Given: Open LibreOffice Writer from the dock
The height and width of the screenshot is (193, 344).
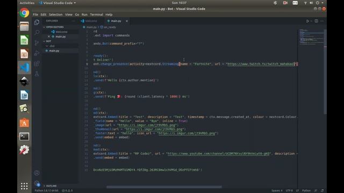Looking at the screenshot, I should 24,95.
